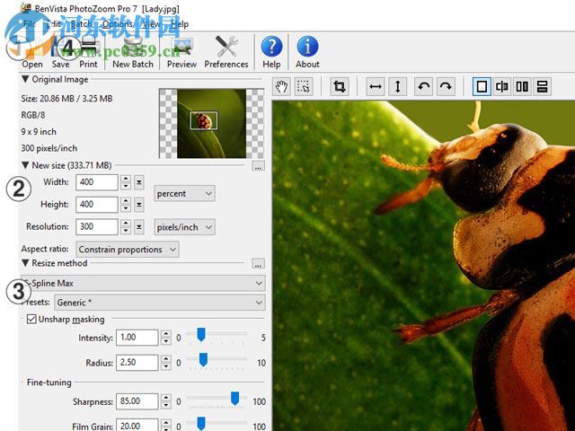Image resolution: width=575 pixels, height=431 pixels.
Task: Rotate image clockwise
Action: (446, 87)
